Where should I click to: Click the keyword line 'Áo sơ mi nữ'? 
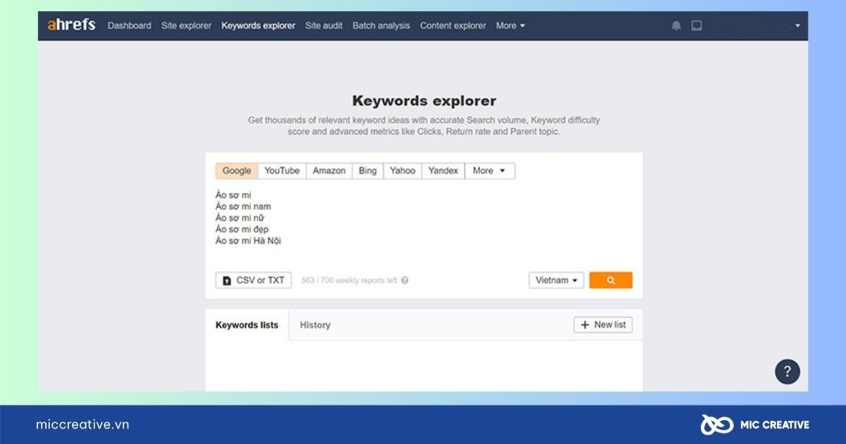point(240,218)
